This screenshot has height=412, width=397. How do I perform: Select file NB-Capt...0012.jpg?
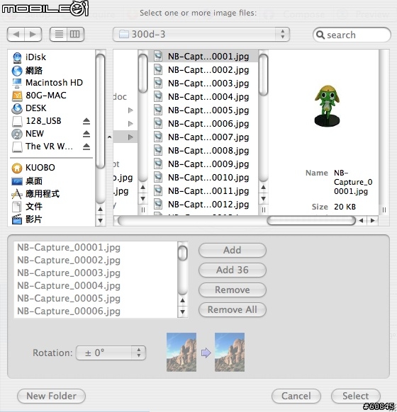click(x=203, y=204)
